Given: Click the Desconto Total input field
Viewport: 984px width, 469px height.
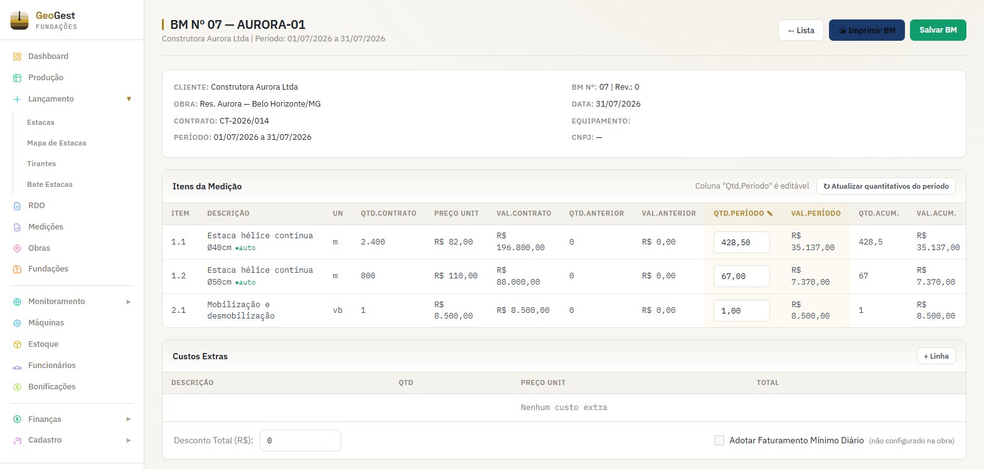Looking at the screenshot, I should coord(300,440).
